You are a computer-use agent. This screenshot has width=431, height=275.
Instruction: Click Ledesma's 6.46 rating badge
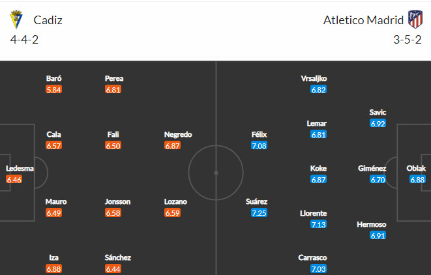click(14, 179)
